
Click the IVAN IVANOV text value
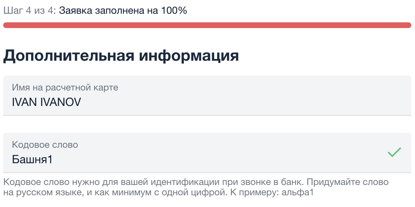[46, 102]
